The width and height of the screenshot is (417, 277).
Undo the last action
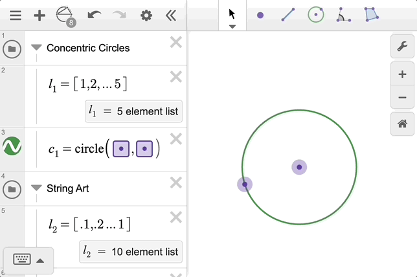pos(95,16)
